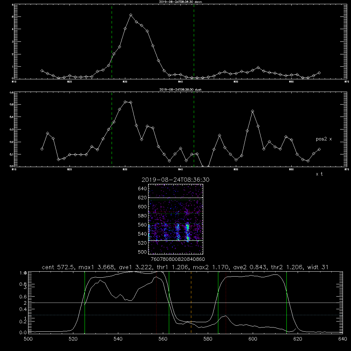Image resolution: width=351 pixels, height=351 pixels.
Task: Open the spectrogram image thumbnail
Action: pyautogui.click(x=175, y=219)
